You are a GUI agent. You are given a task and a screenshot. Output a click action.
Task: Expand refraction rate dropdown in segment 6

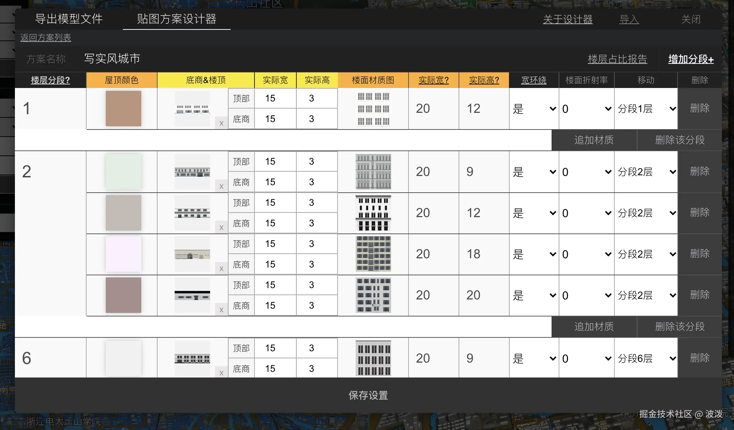pos(586,358)
